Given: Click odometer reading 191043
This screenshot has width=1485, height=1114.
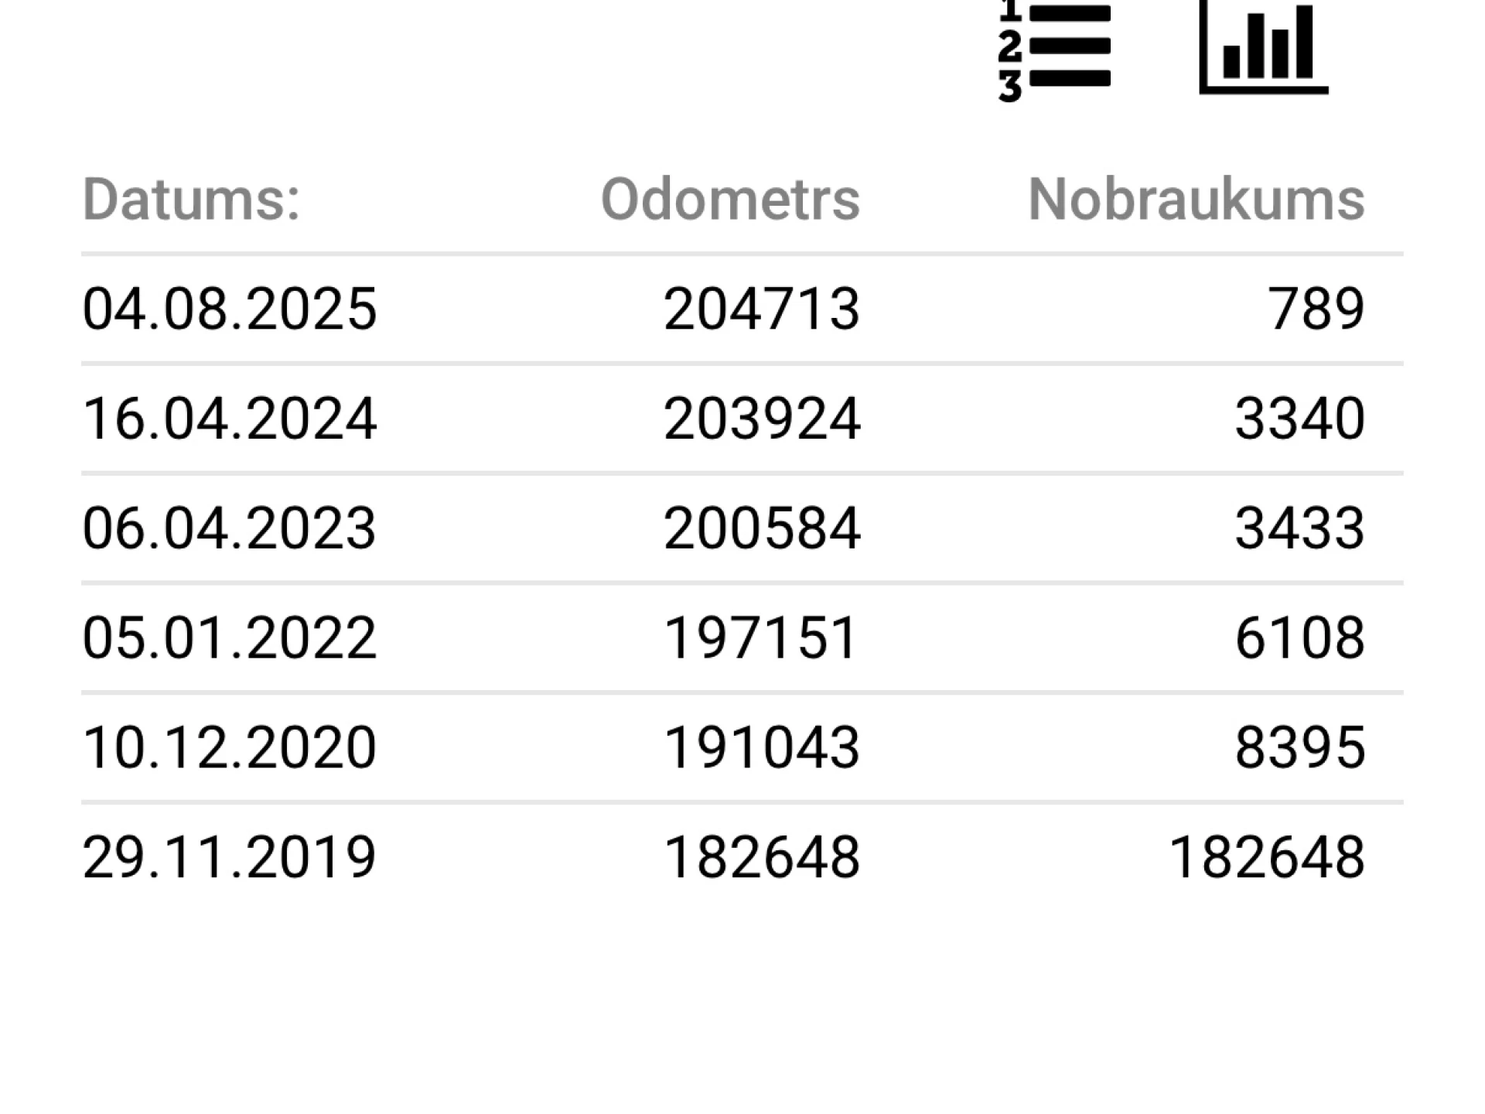Looking at the screenshot, I should tap(761, 748).
